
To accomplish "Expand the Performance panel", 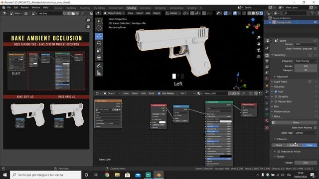I will pyautogui.click(x=282, y=111).
